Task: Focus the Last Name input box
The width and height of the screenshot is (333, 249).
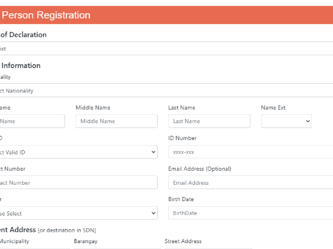Action: coord(209,121)
